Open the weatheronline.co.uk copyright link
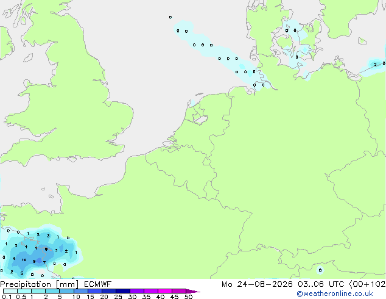 [335, 294]
